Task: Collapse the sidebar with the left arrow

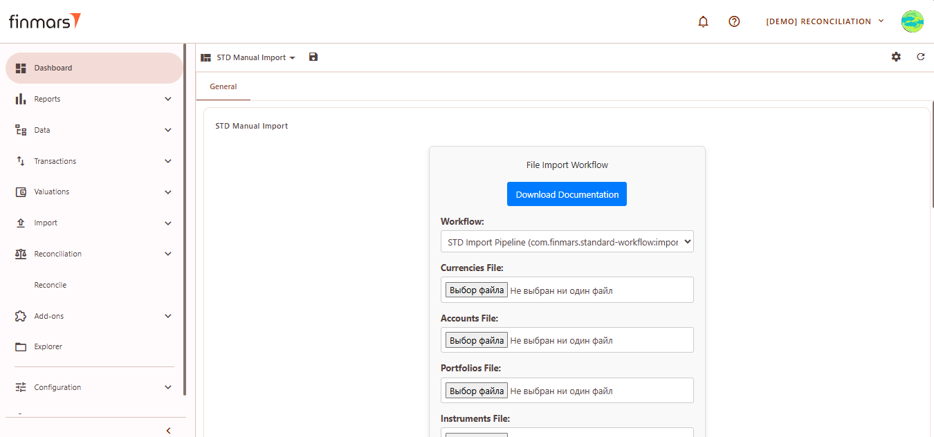Action: [168, 431]
